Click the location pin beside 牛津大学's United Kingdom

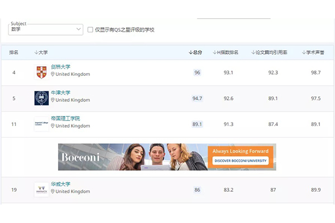click(52, 100)
